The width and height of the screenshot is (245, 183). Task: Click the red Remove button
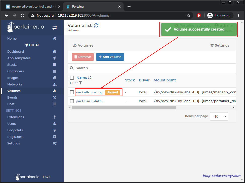click(x=83, y=57)
